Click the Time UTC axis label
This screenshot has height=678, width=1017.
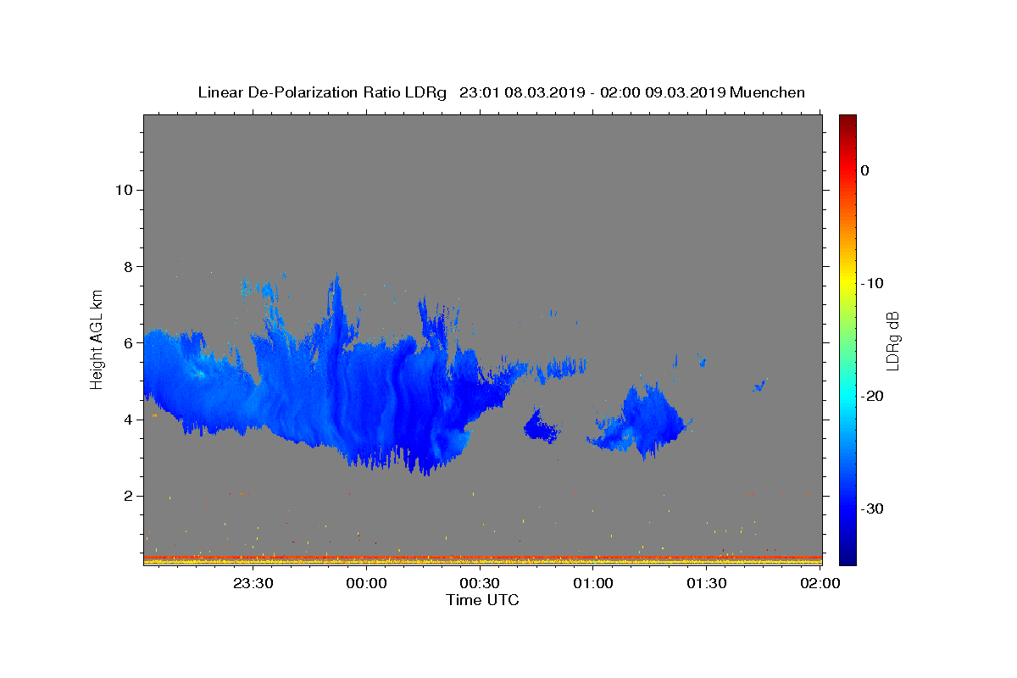[x=482, y=600]
